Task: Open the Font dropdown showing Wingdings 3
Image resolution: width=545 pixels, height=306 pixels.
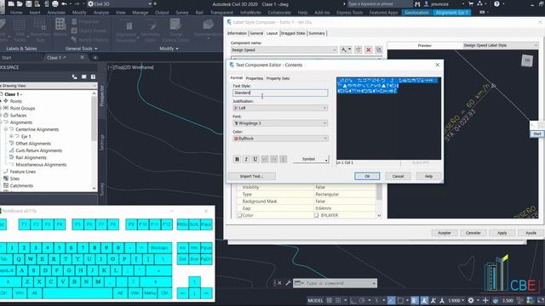Action: tap(280, 123)
